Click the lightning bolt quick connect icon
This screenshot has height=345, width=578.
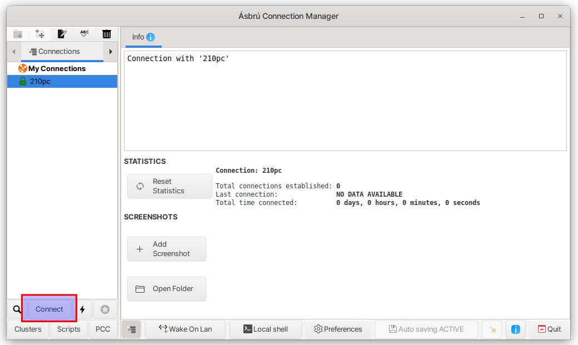pos(82,309)
